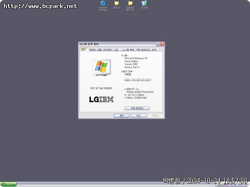
Task: Close the System Properties dialog
Action: [x=162, y=44]
